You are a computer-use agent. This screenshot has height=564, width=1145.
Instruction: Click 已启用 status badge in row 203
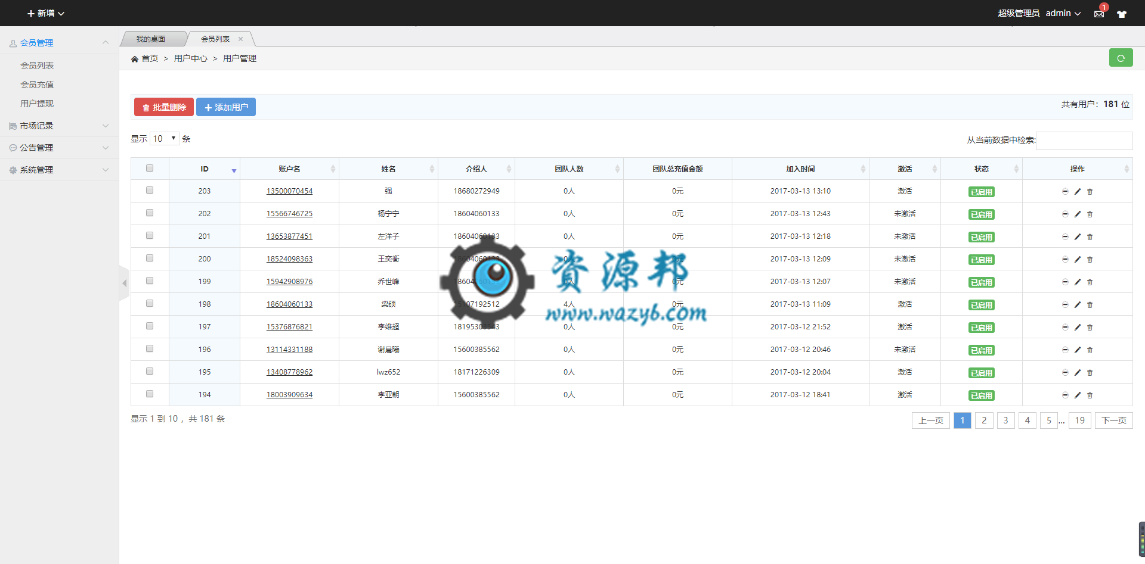tap(982, 192)
